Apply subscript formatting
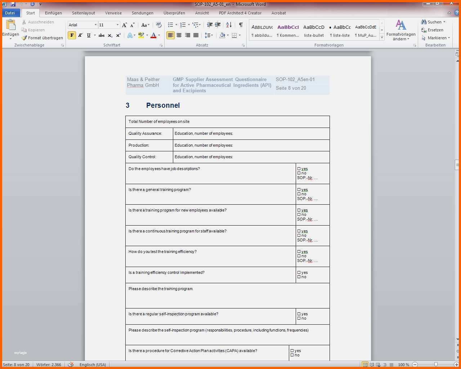The image size is (461, 369). 110,35
